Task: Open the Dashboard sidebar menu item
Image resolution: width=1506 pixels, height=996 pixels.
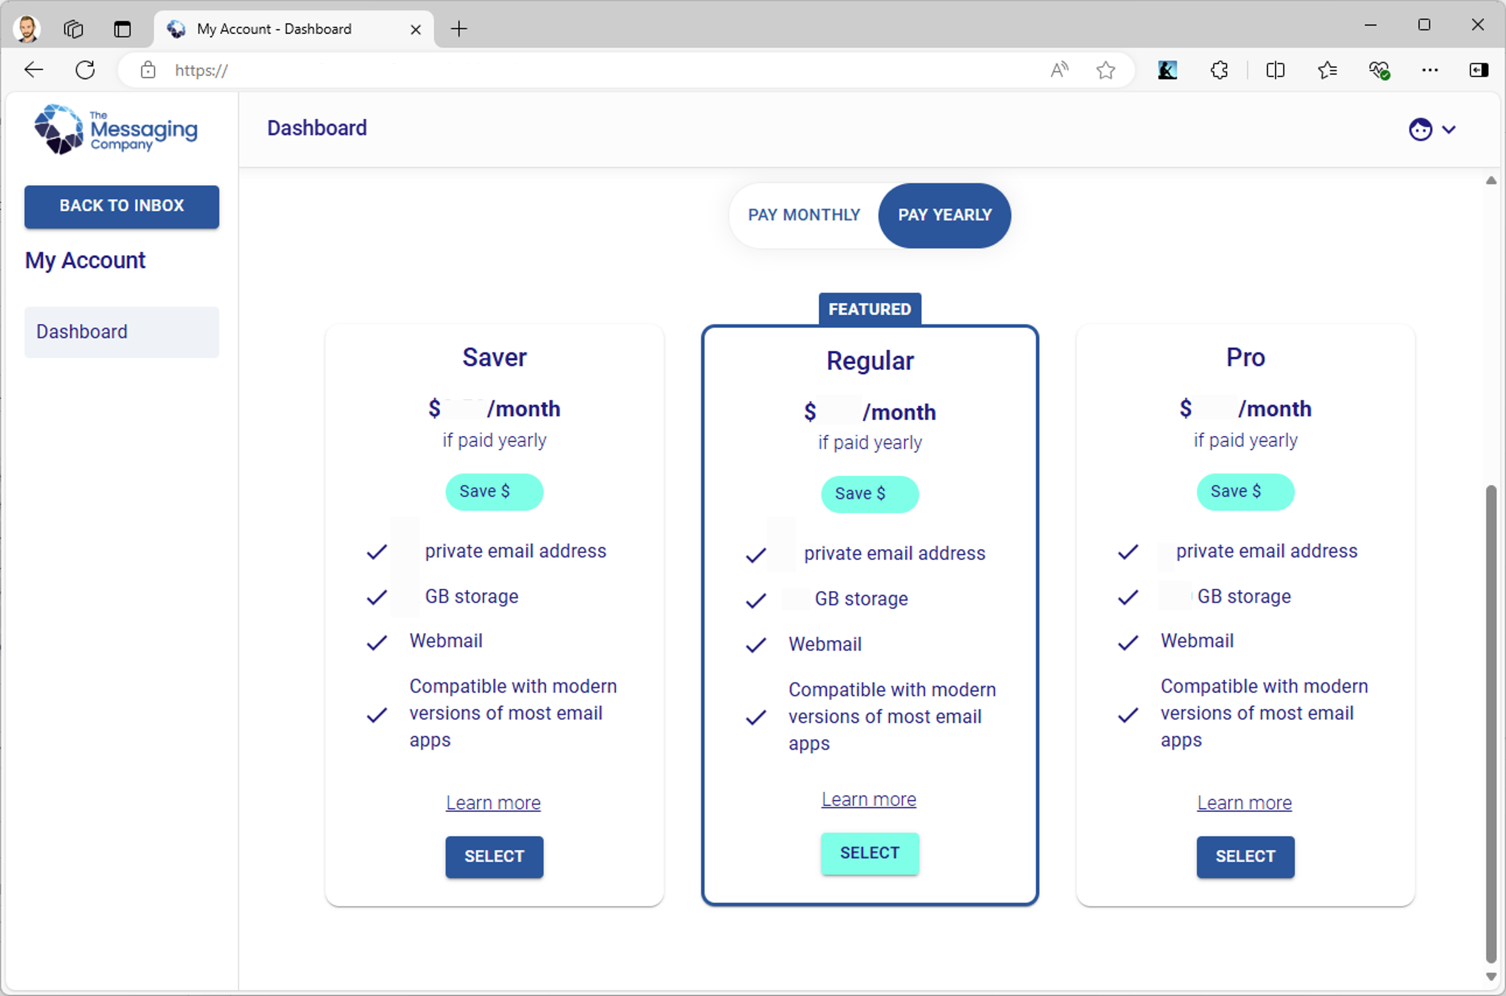Action: pyautogui.click(x=122, y=332)
